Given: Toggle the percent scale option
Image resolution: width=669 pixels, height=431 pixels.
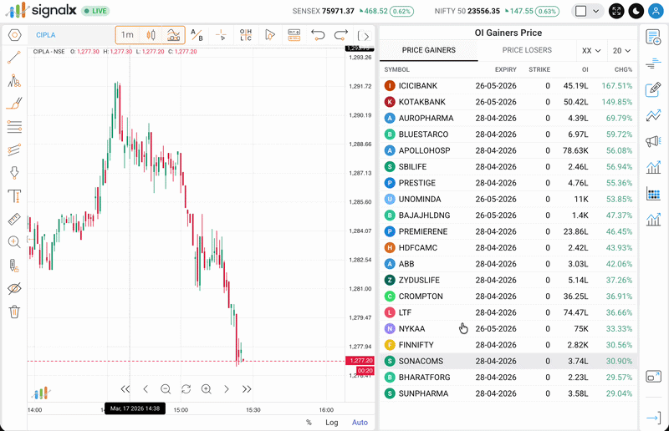Looking at the screenshot, I should pos(309,423).
